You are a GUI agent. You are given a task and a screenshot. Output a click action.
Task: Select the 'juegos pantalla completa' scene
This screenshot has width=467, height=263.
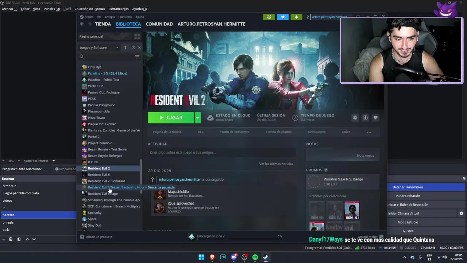click(x=38, y=193)
